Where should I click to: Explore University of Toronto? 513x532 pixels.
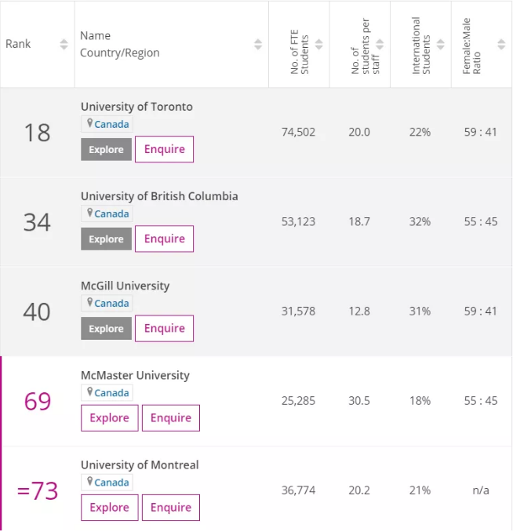(106, 149)
